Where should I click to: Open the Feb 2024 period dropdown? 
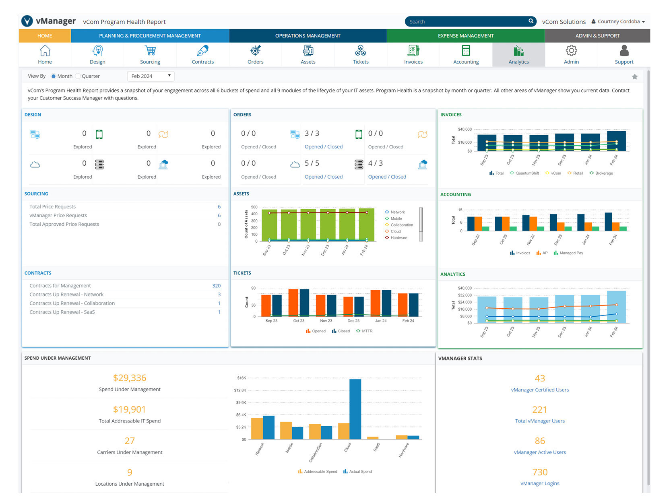[151, 76]
